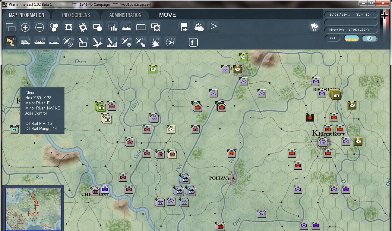Click the War in the East title icon

coord(5,5)
